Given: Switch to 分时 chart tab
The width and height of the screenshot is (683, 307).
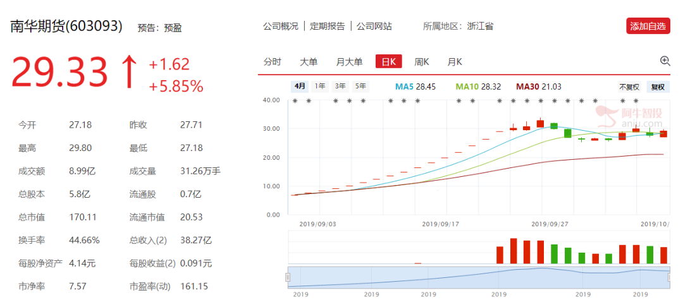Looking at the screenshot, I should click(272, 62).
